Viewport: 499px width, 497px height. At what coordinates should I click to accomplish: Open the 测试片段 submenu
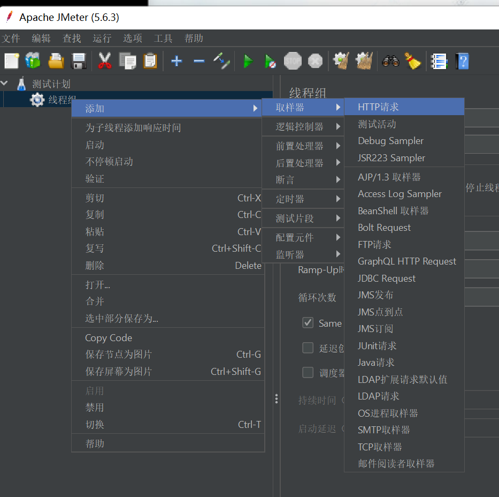(x=303, y=218)
